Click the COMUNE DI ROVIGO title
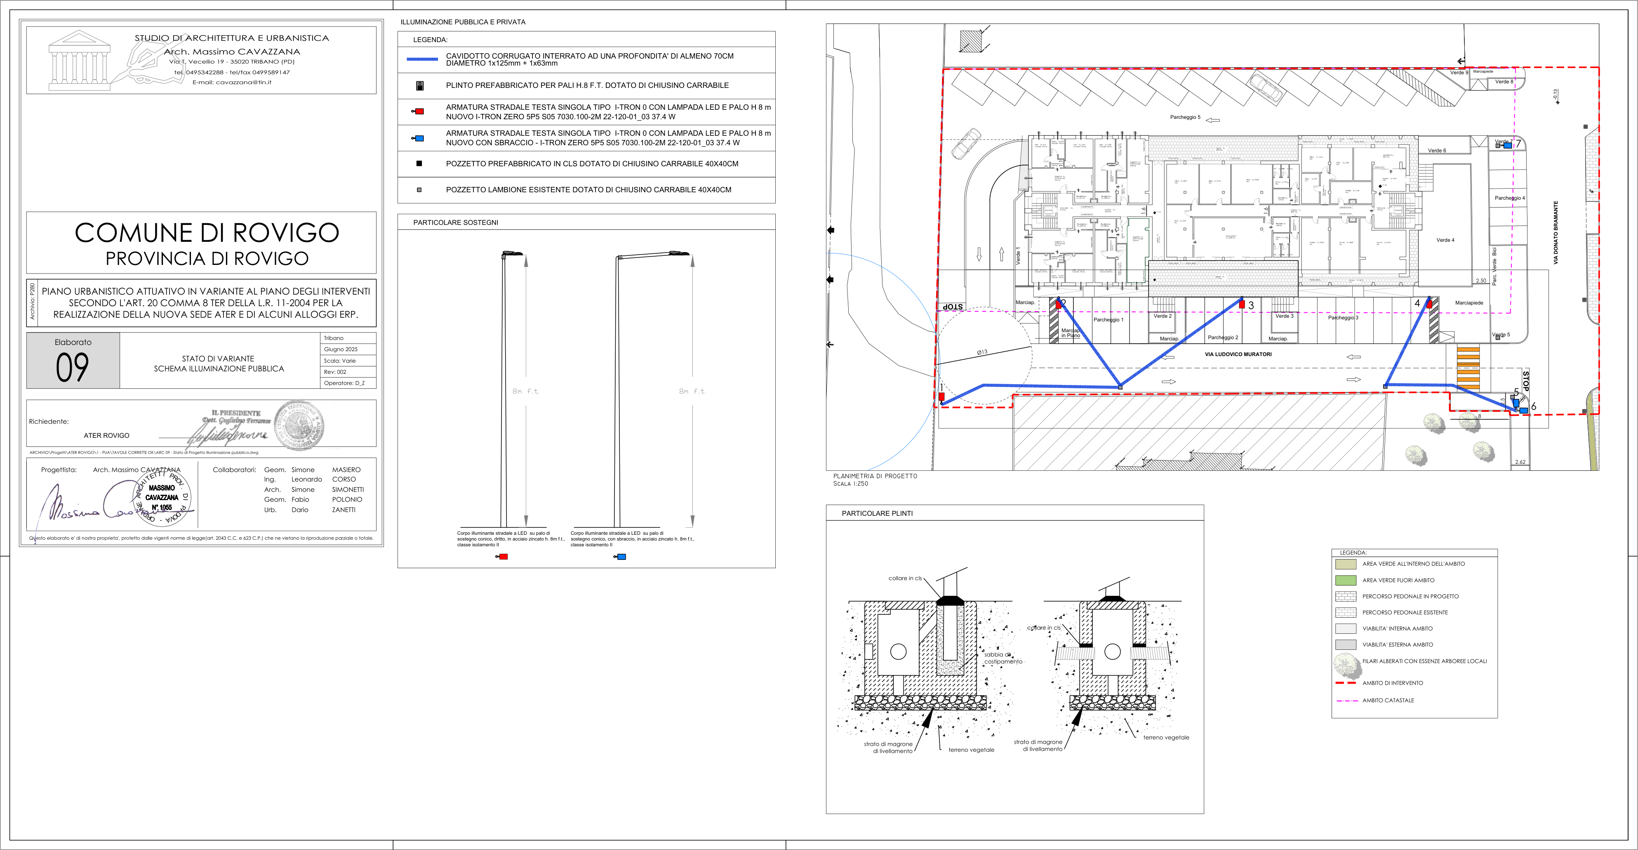 207,233
